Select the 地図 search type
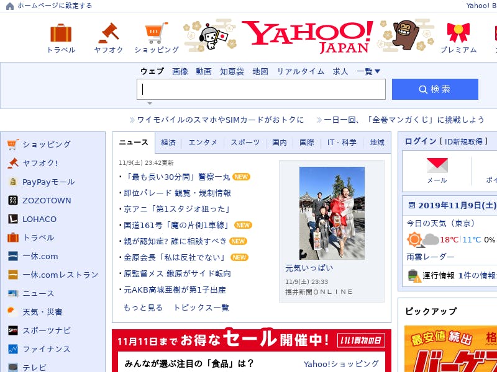Screen dimensions: 497x372 pyautogui.click(x=260, y=71)
